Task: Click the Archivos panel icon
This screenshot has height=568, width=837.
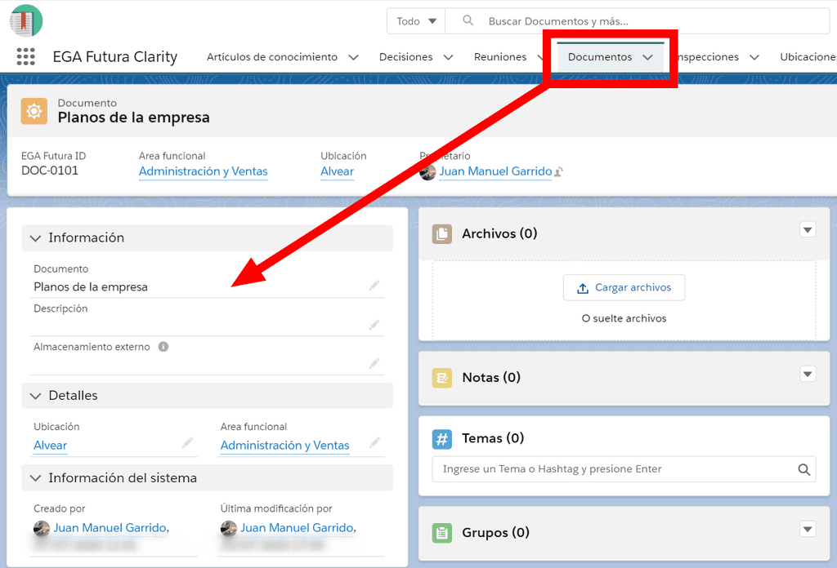Action: pos(442,233)
